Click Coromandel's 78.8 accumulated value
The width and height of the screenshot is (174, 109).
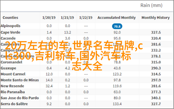117,62
